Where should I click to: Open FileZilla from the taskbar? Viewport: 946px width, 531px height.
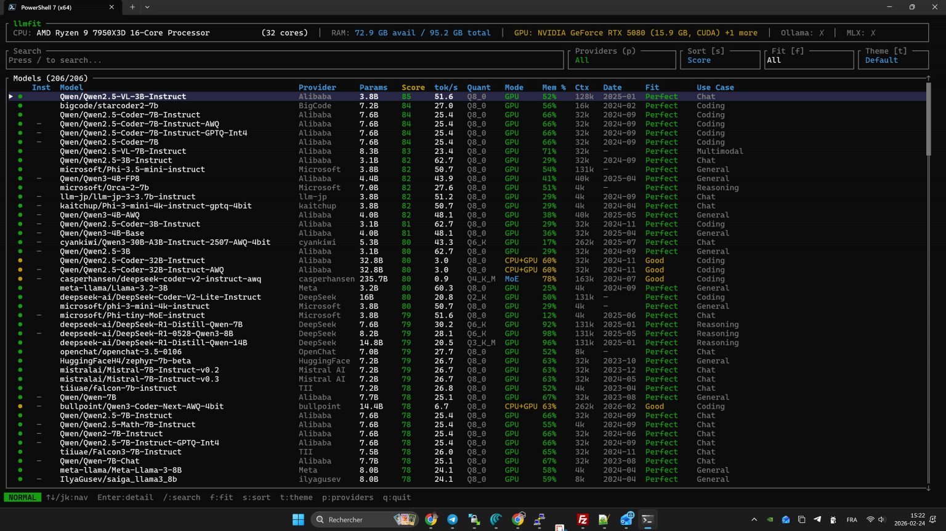pyautogui.click(x=582, y=520)
